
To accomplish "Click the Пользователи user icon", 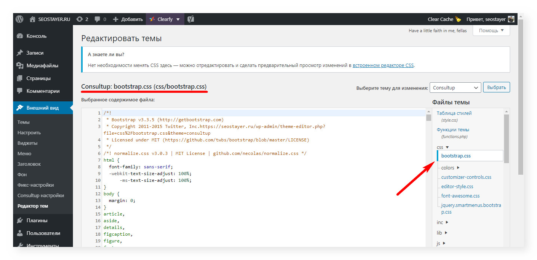I will (20, 233).
